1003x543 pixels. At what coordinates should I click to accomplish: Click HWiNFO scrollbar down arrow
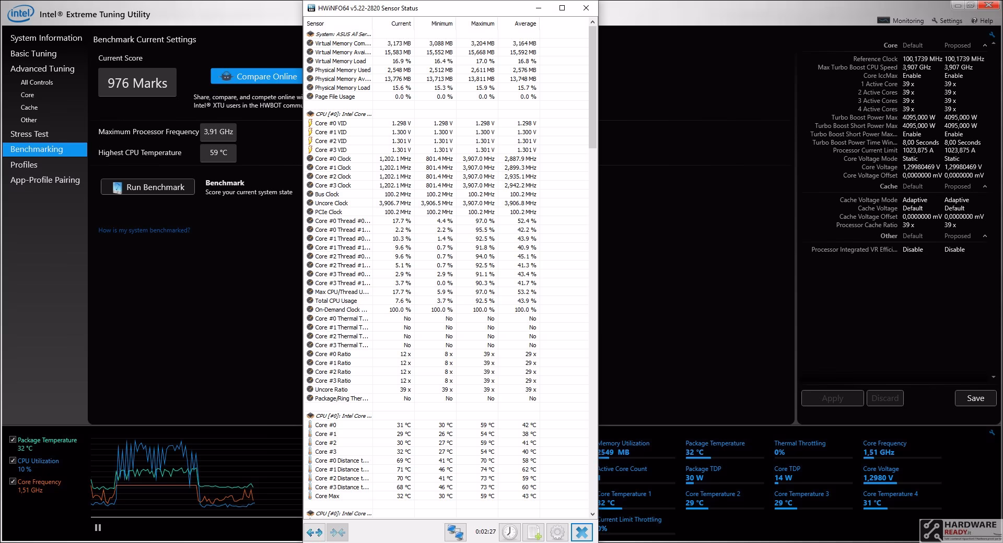coord(592,514)
